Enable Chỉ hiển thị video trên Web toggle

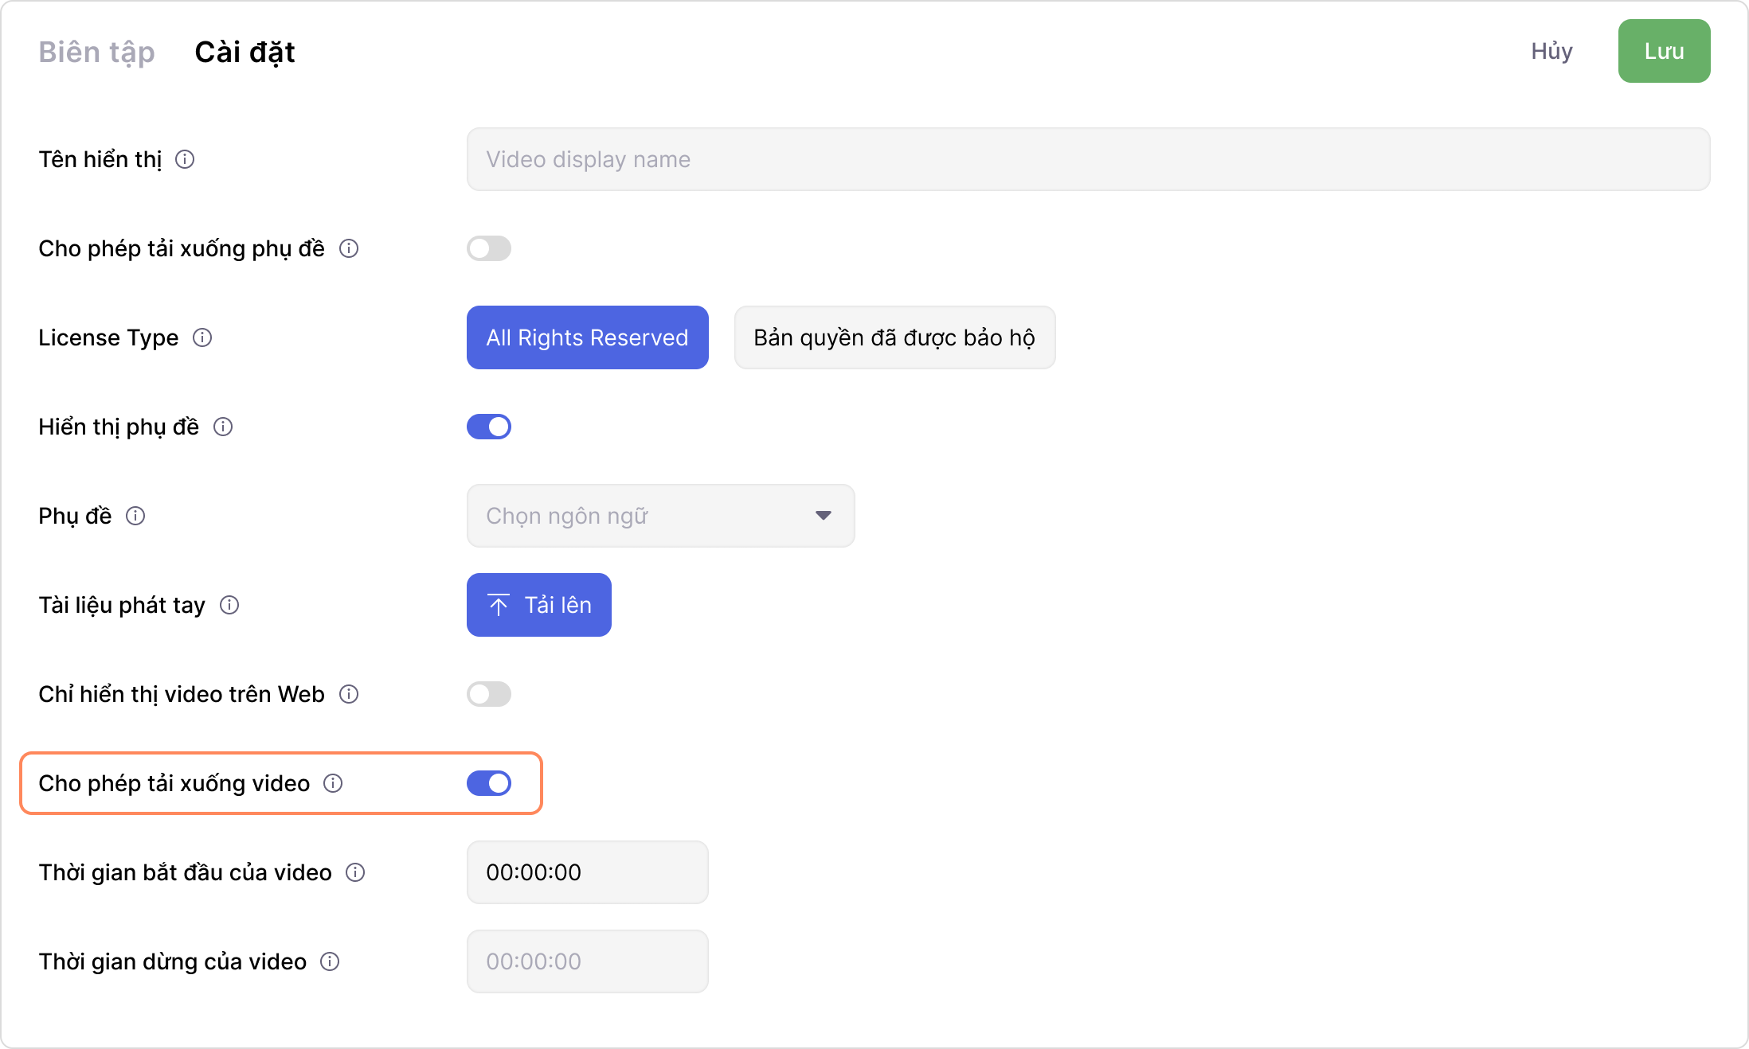point(489,694)
